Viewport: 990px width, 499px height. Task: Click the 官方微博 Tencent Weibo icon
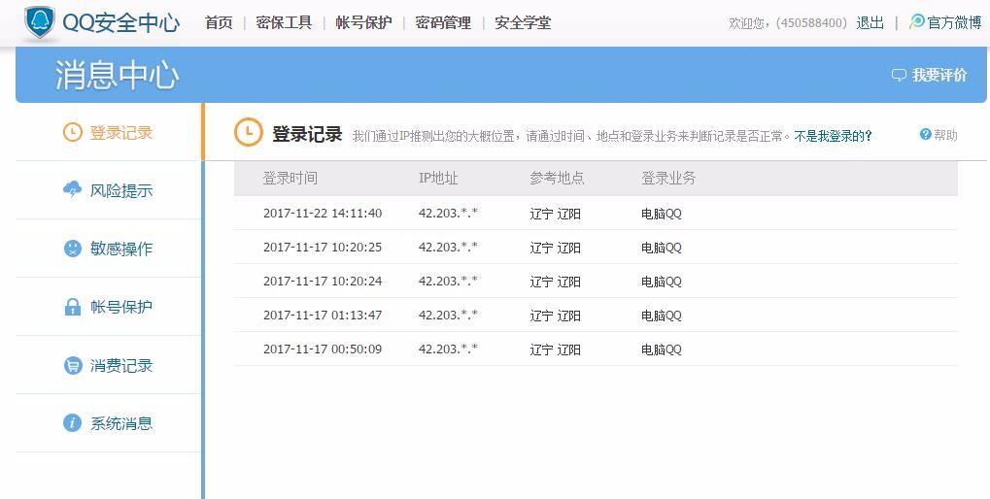pyautogui.click(x=916, y=21)
